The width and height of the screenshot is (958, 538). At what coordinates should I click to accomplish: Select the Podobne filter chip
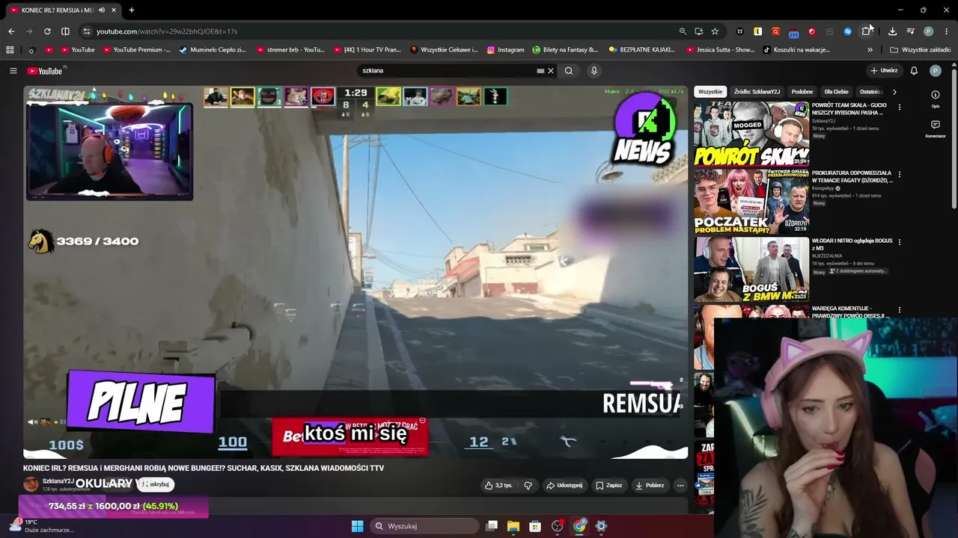802,92
